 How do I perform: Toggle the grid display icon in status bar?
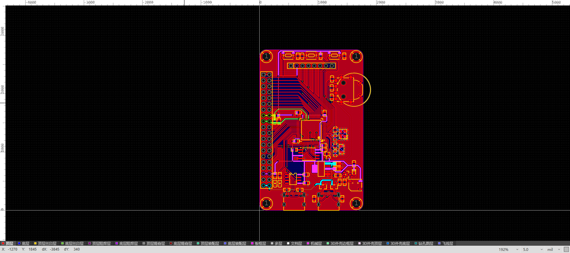(566, 249)
